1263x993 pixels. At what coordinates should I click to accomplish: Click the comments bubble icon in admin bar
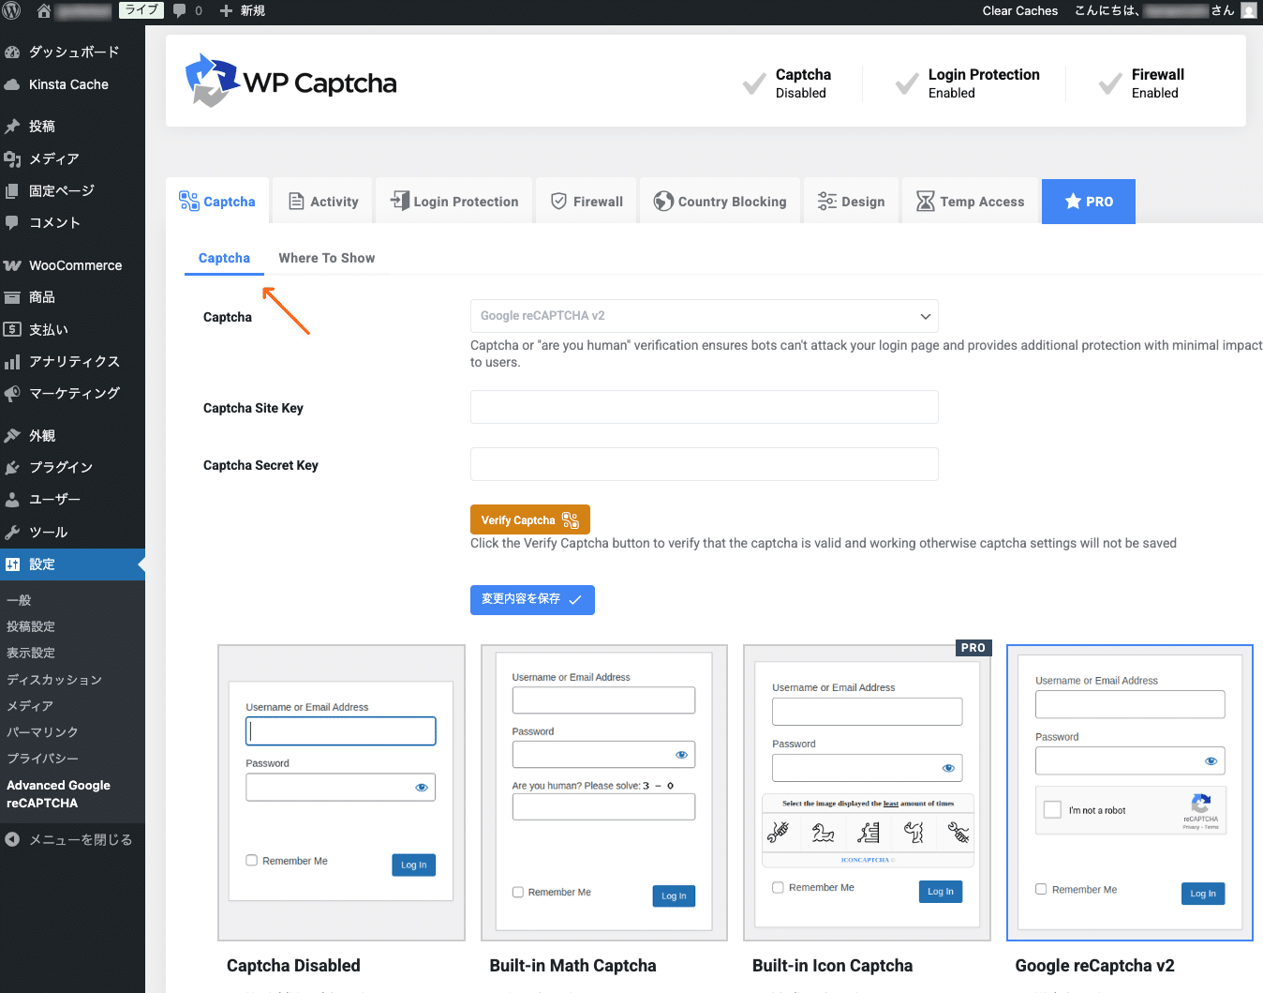click(x=181, y=11)
